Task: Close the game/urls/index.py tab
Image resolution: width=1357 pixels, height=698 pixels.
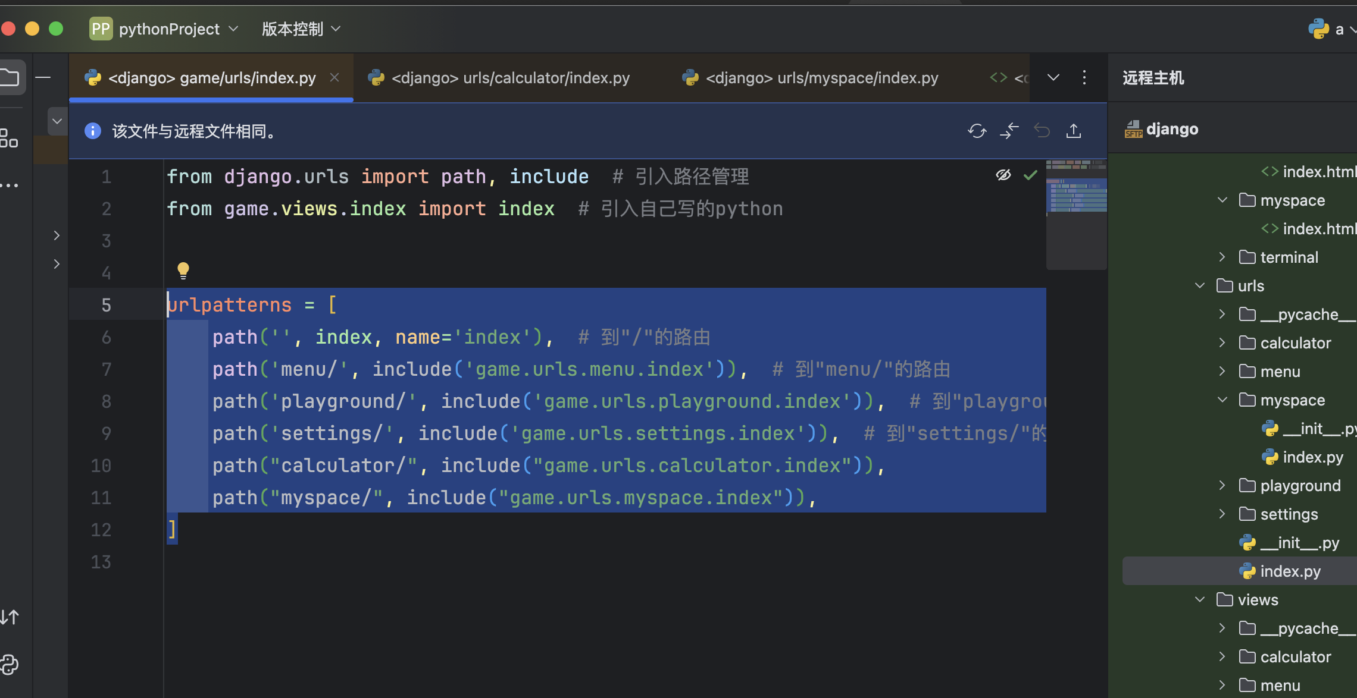Action: pos(334,77)
